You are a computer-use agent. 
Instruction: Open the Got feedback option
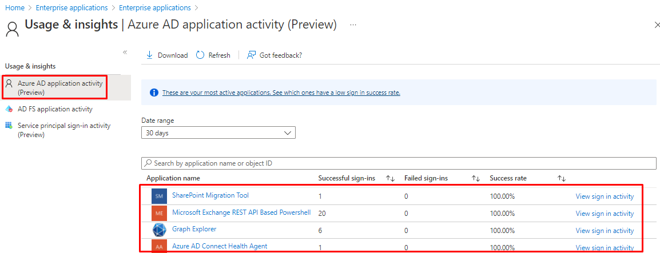coord(251,55)
